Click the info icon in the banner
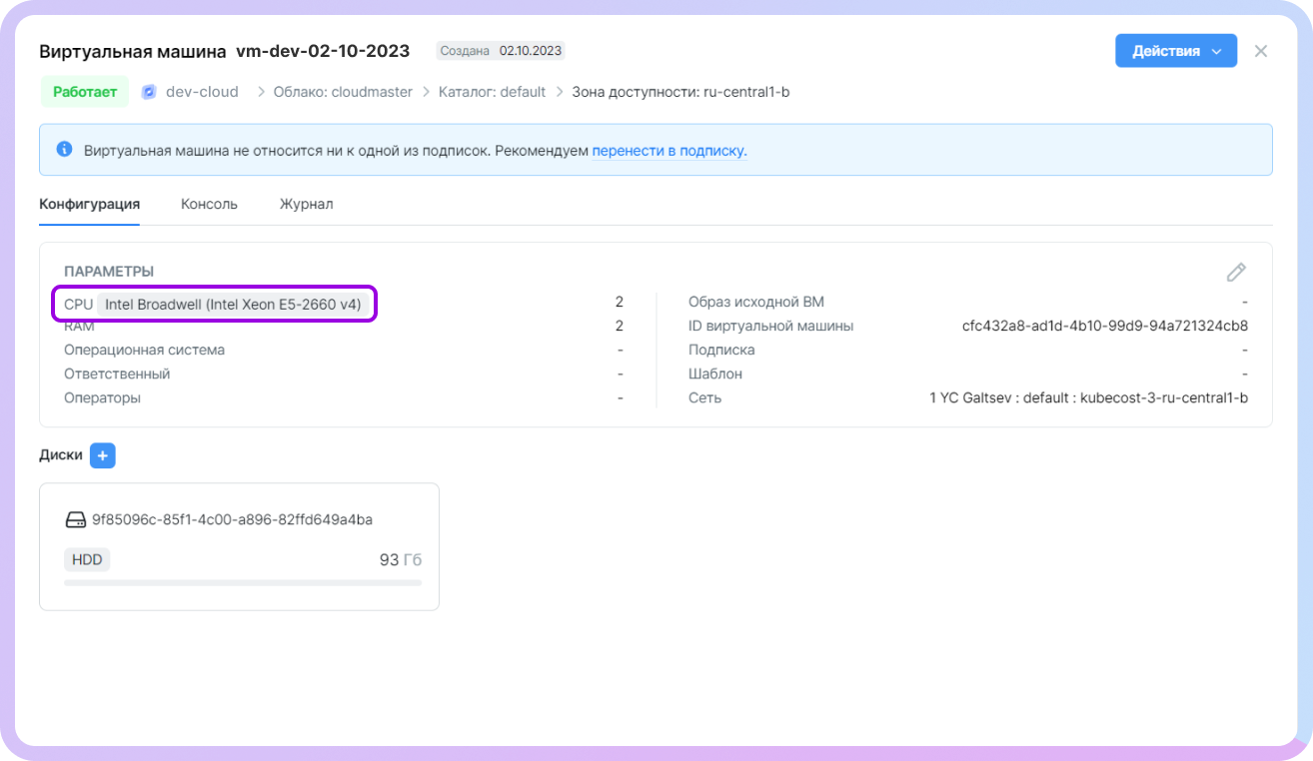This screenshot has width=1313, height=761. pyautogui.click(x=64, y=150)
